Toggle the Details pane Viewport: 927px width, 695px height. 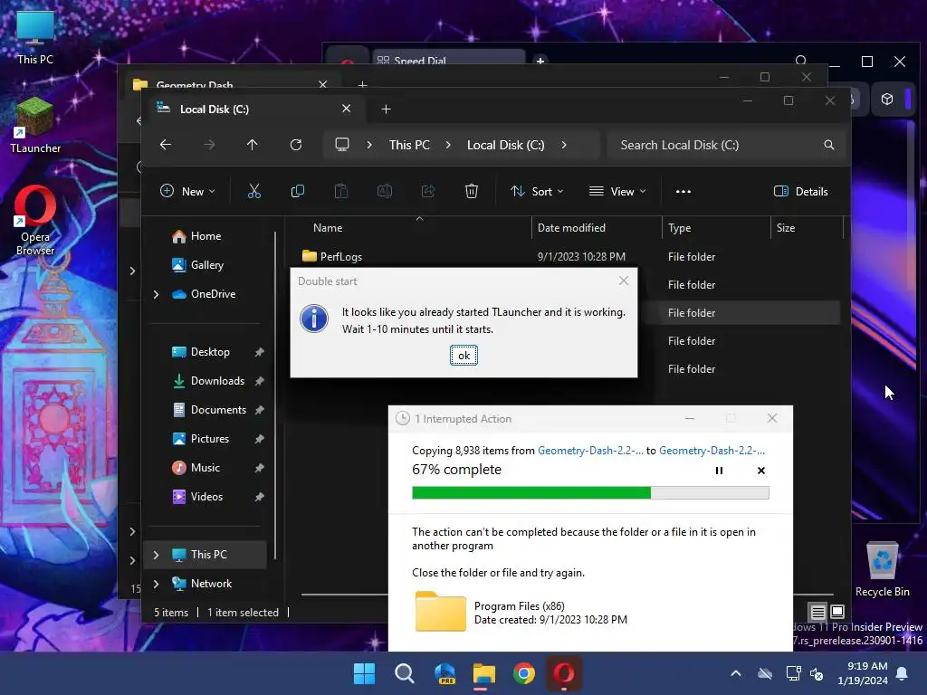point(801,191)
